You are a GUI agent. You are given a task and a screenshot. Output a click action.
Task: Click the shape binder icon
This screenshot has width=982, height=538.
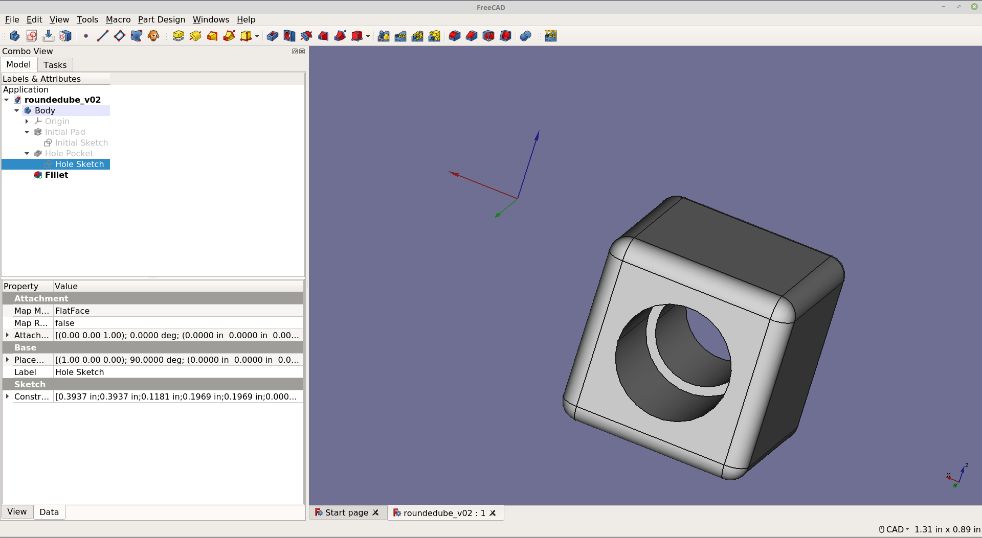pos(137,36)
